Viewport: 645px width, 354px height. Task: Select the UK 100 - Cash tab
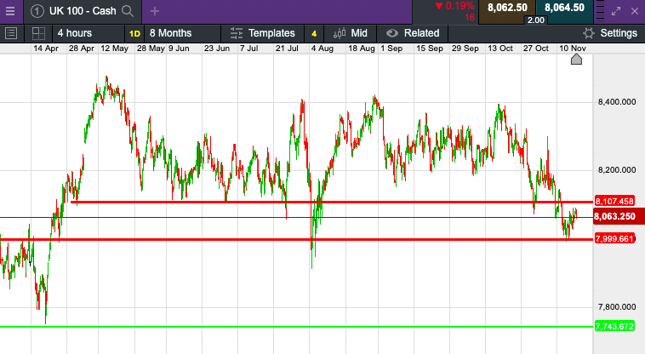83,11
